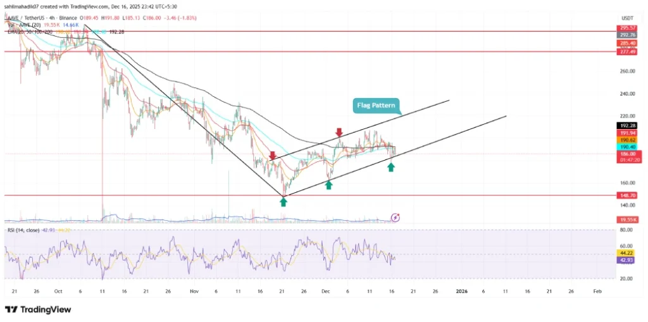This screenshot has height=322, width=648.
Task: Click the Oct label on the time axis
Action: [58, 291]
